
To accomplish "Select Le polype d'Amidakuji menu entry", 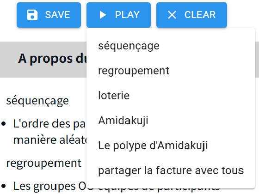I will (171, 145).
